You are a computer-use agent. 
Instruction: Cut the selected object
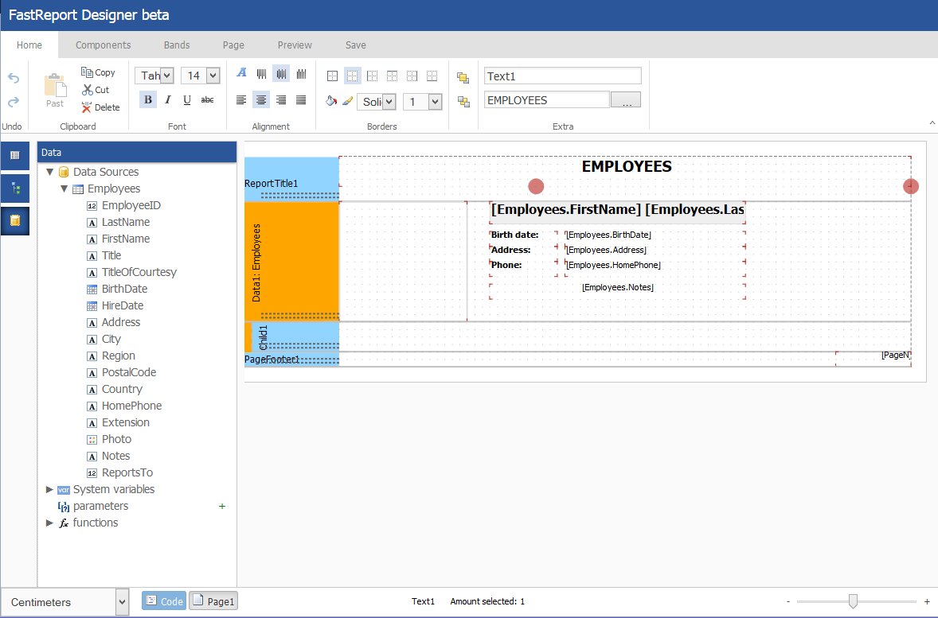pos(96,90)
